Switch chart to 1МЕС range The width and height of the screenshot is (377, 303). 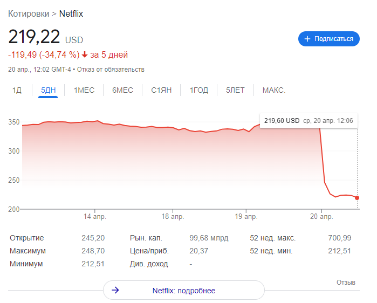[x=84, y=90]
